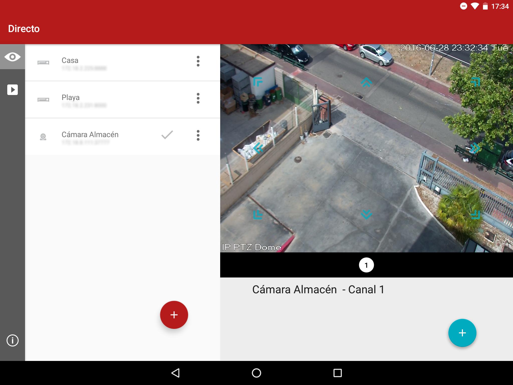Select the Casa device entry
Image resolution: width=513 pixels, height=385 pixels.
click(122, 62)
